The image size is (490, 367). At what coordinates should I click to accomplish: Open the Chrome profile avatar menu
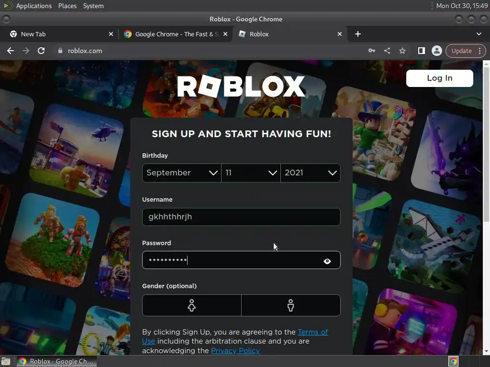pyautogui.click(x=436, y=51)
